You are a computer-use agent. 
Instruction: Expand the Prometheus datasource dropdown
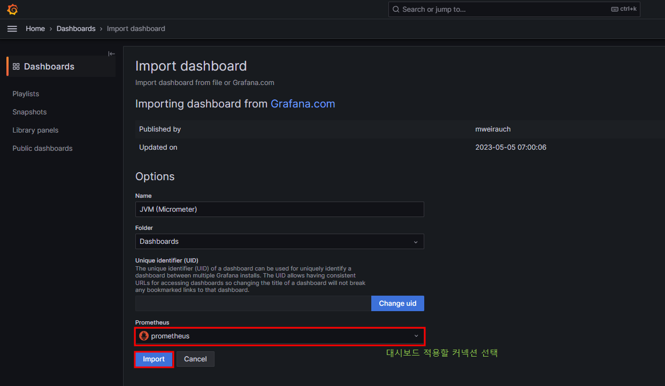point(279,336)
